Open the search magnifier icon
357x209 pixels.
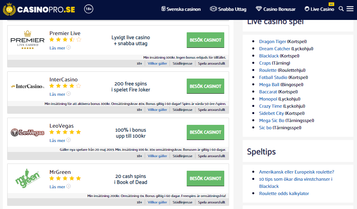coord(341,9)
